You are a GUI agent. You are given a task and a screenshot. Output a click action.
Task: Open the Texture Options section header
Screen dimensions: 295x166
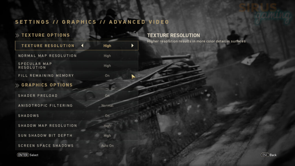click(46, 35)
